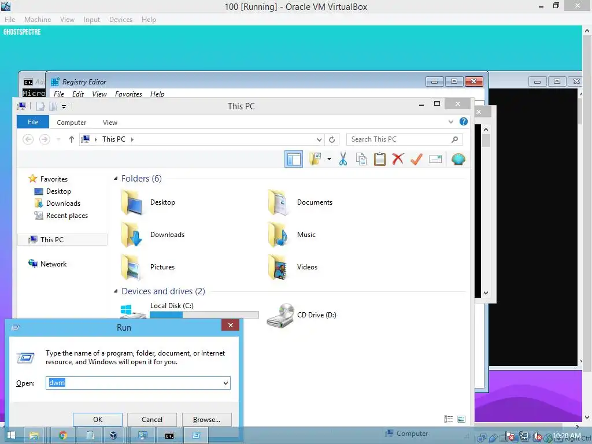Click This PC breadcrumb in address bar
The image size is (592, 444).
point(114,139)
